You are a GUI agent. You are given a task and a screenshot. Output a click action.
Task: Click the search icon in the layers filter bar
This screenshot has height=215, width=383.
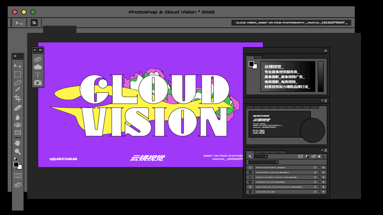click(x=250, y=156)
